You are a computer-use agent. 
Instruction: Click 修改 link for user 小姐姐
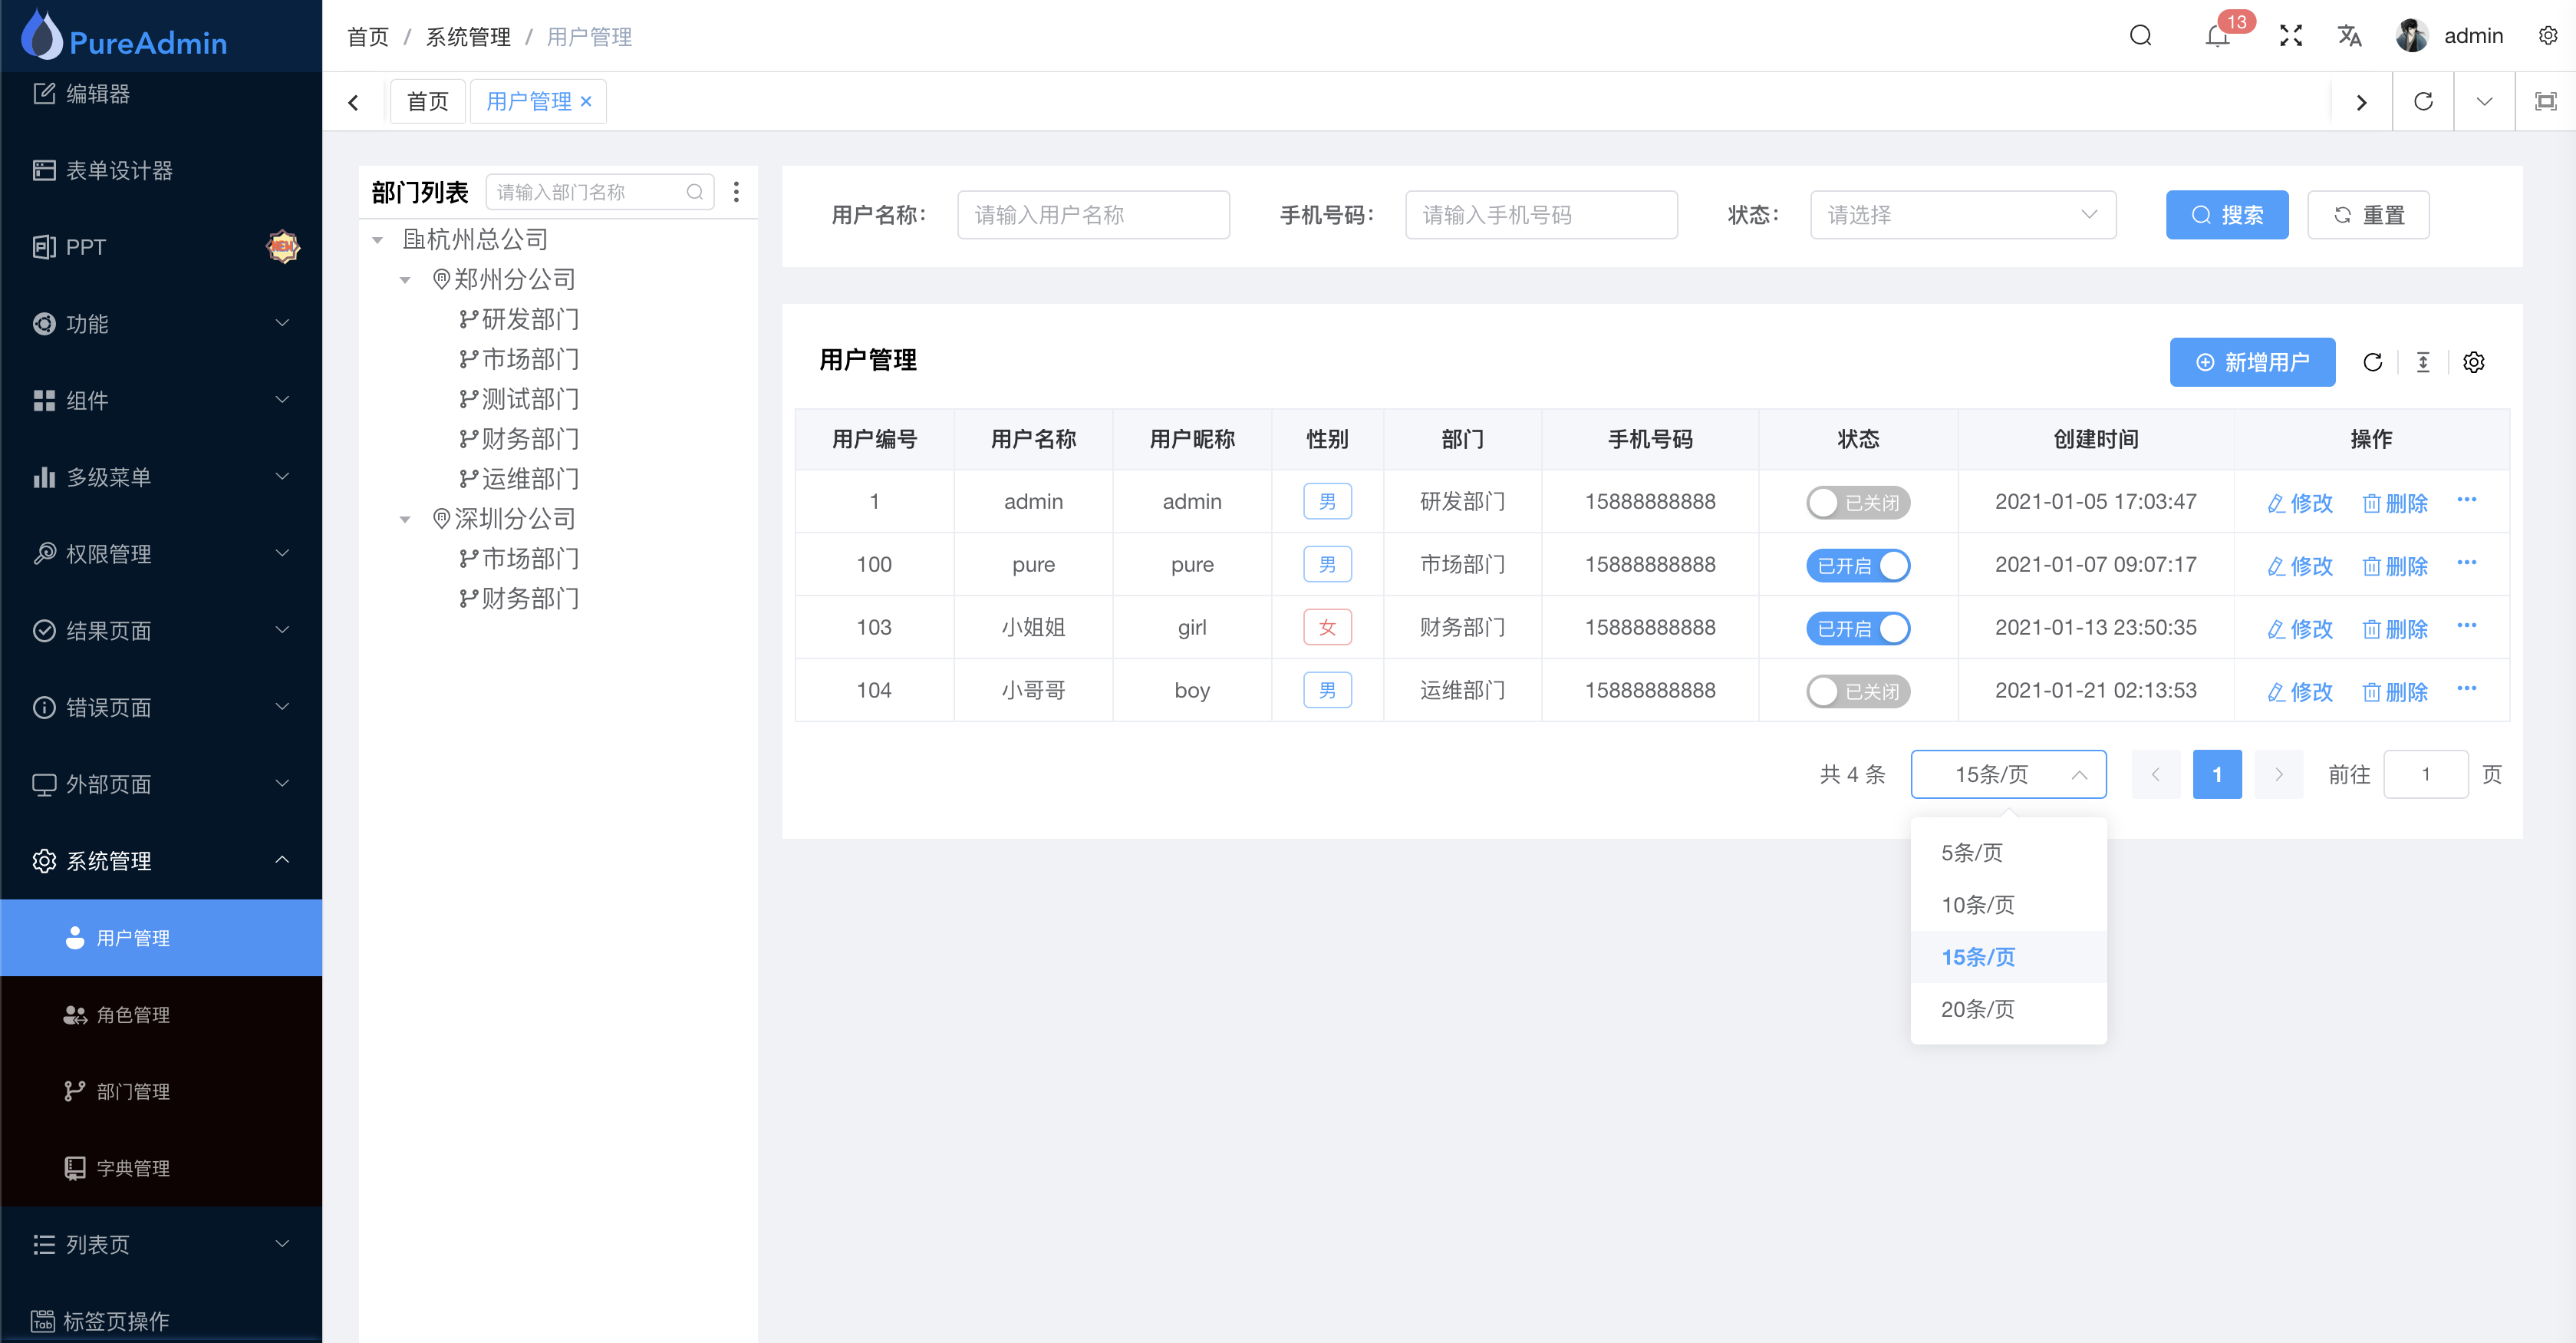coord(2299,629)
